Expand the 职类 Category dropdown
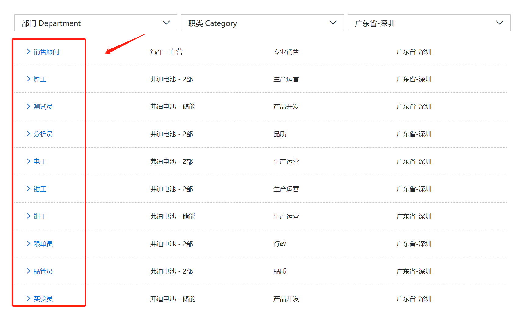 (262, 23)
